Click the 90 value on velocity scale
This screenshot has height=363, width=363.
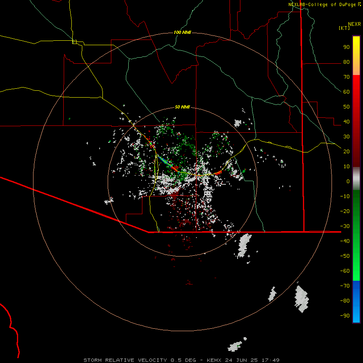pyautogui.click(x=346, y=47)
